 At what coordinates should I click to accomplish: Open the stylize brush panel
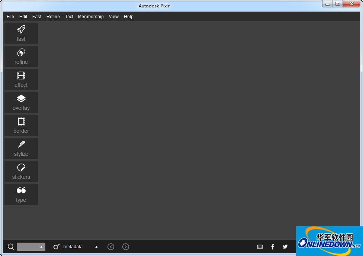coord(21,148)
